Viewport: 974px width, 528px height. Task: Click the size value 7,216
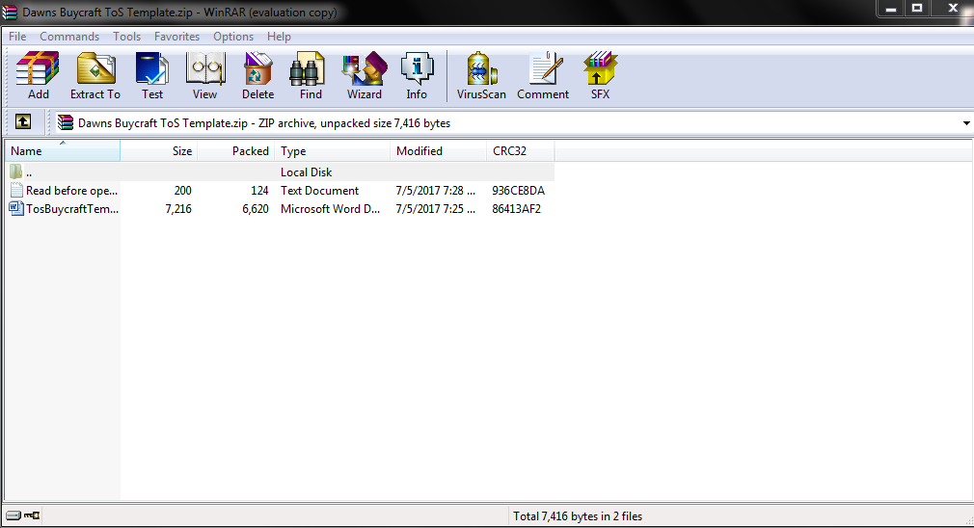(179, 209)
